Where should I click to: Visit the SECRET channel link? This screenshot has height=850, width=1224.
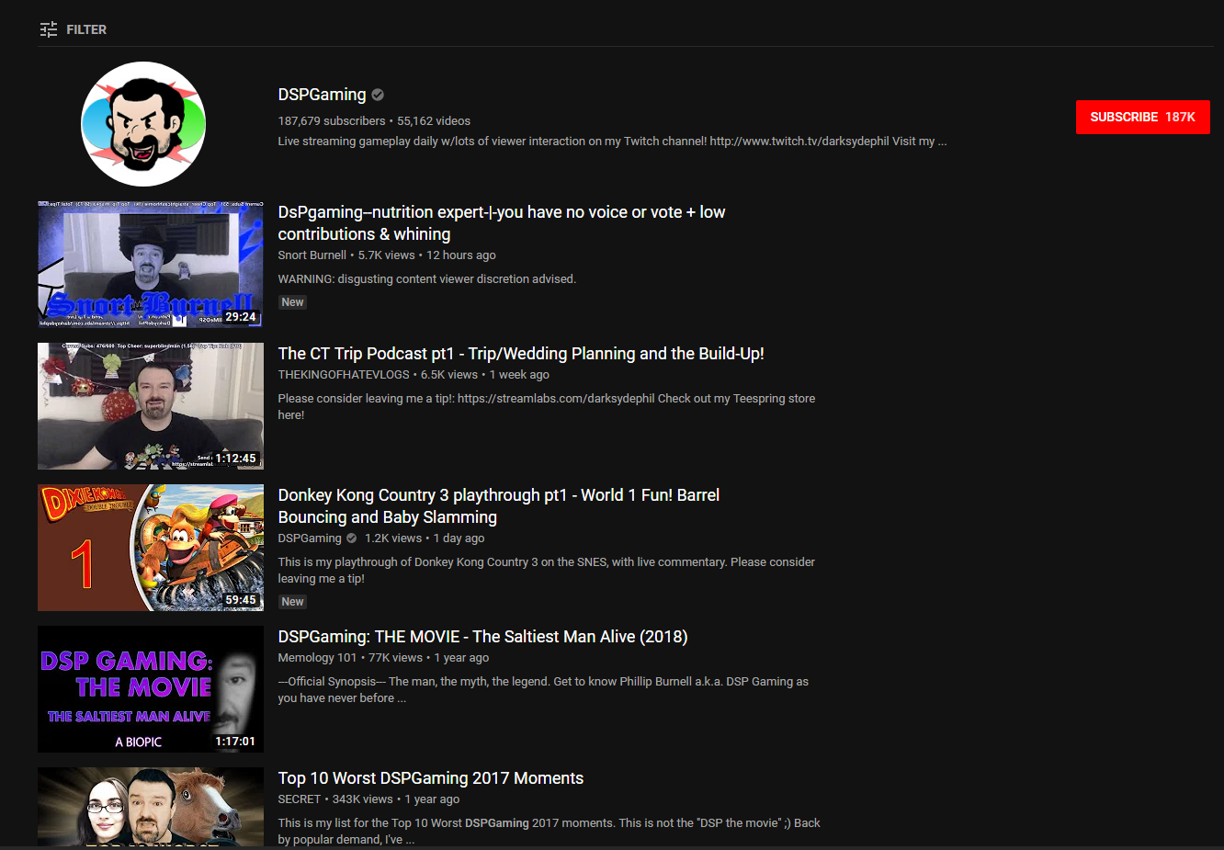(300, 799)
